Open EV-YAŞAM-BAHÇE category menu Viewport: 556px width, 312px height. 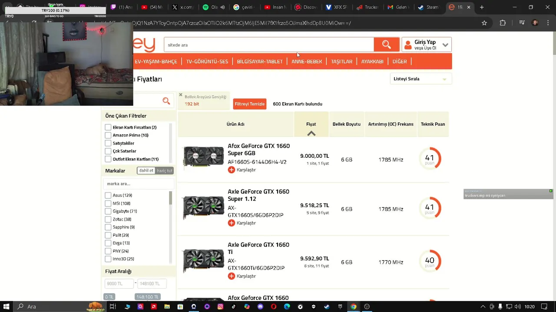point(156,62)
